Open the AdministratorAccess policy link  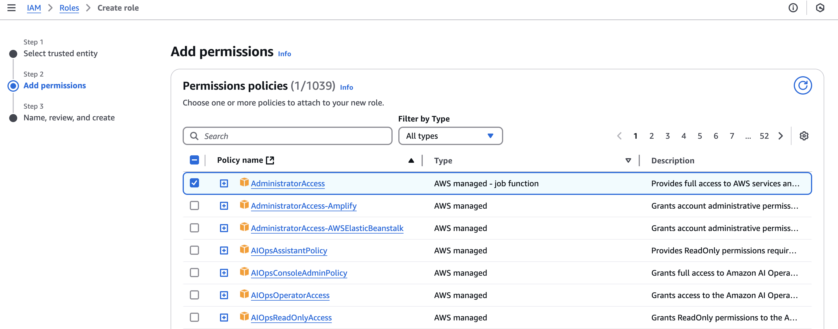pyautogui.click(x=287, y=183)
